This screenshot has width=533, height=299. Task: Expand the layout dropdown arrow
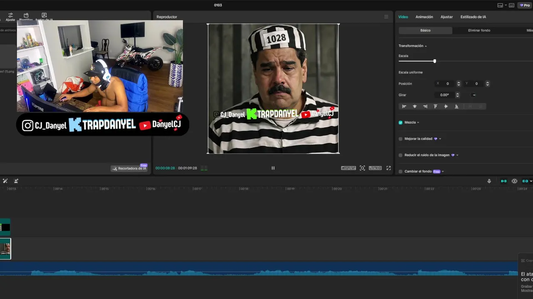coord(506,5)
